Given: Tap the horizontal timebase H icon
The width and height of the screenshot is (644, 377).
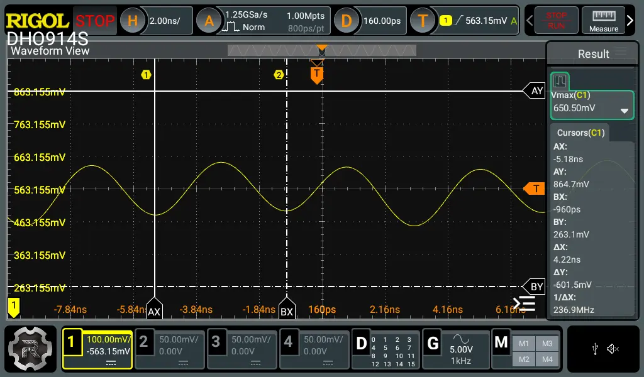Looking at the screenshot, I should click(x=132, y=21).
